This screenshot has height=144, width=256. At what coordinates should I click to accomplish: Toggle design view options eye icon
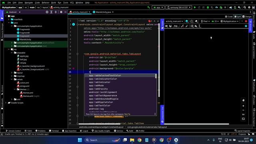[x=166, y=26]
